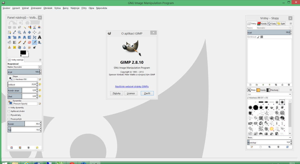Switch to the Cesty tab
300x164 pixels.
coord(272,24)
